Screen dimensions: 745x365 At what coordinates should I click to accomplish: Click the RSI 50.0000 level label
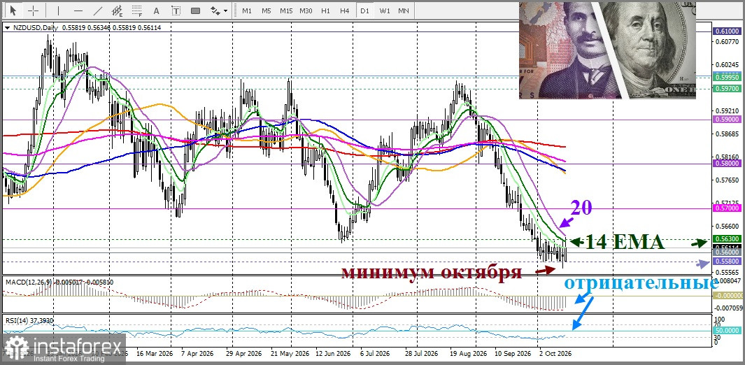727,330
